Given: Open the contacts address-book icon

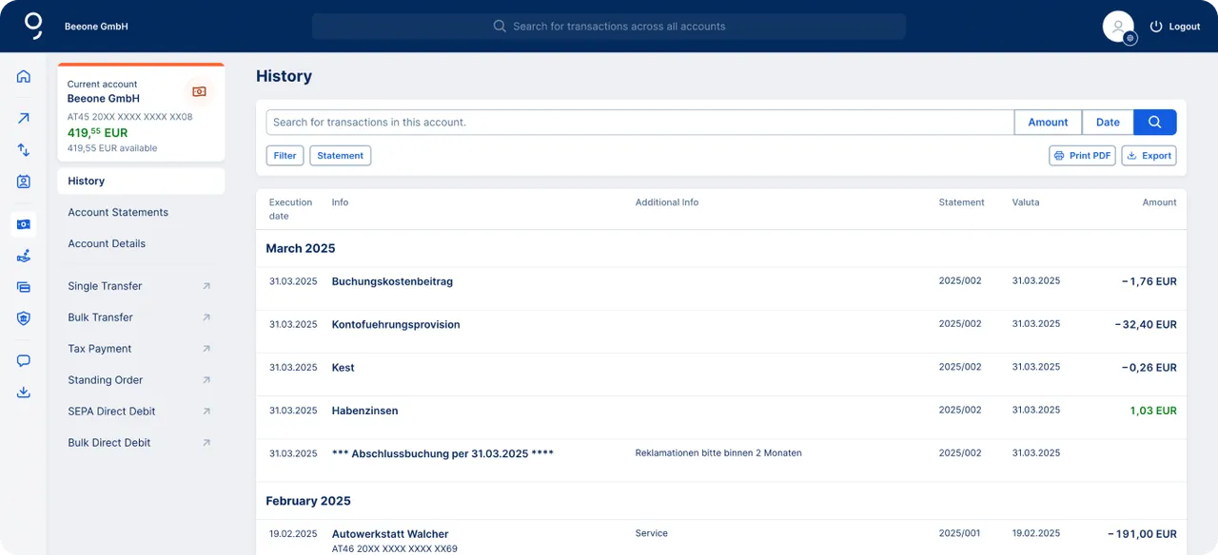Looking at the screenshot, I should coord(23,183).
